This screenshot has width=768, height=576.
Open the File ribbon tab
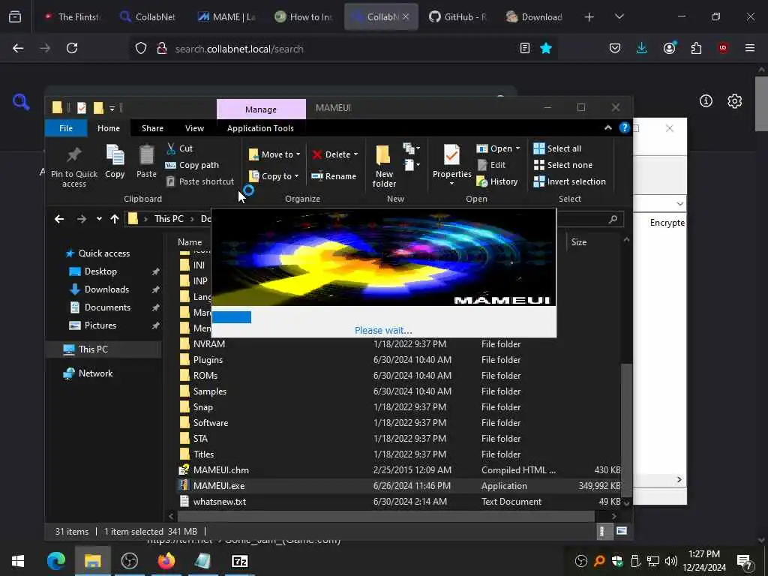(66, 128)
